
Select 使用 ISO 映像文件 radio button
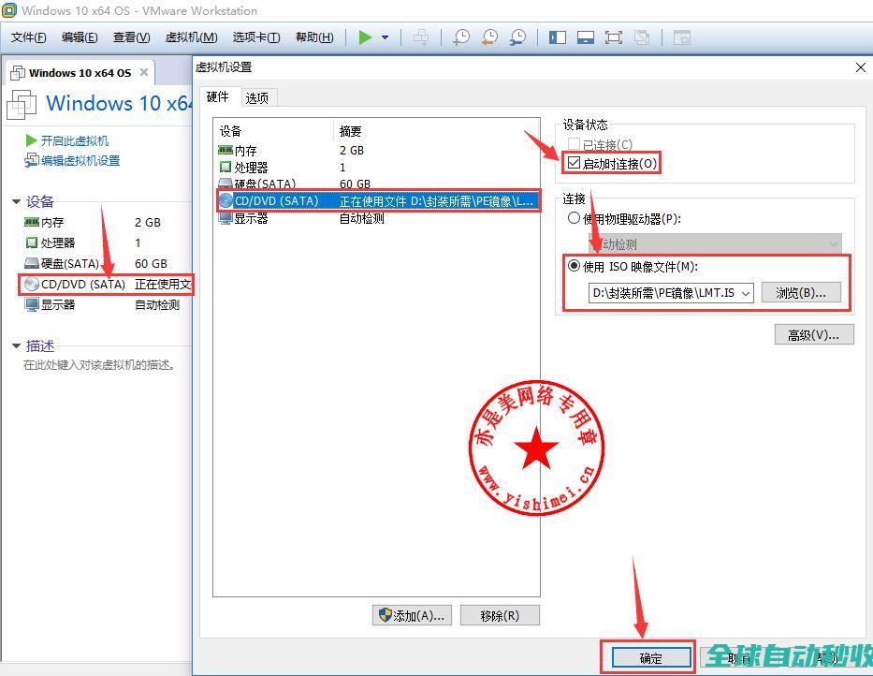tap(575, 266)
